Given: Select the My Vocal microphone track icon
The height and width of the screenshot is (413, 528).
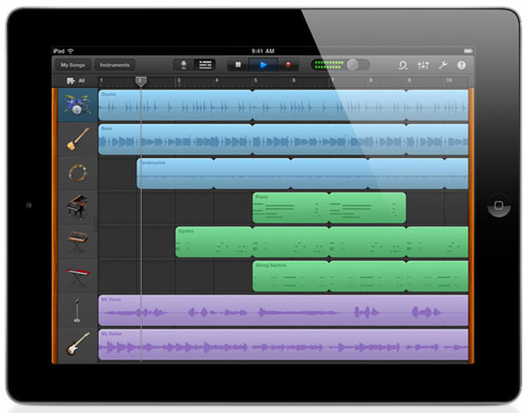Looking at the screenshot, I should point(77,310).
